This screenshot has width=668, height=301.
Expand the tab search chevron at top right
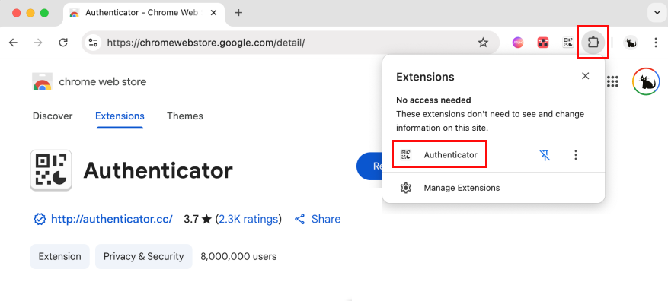pos(656,13)
